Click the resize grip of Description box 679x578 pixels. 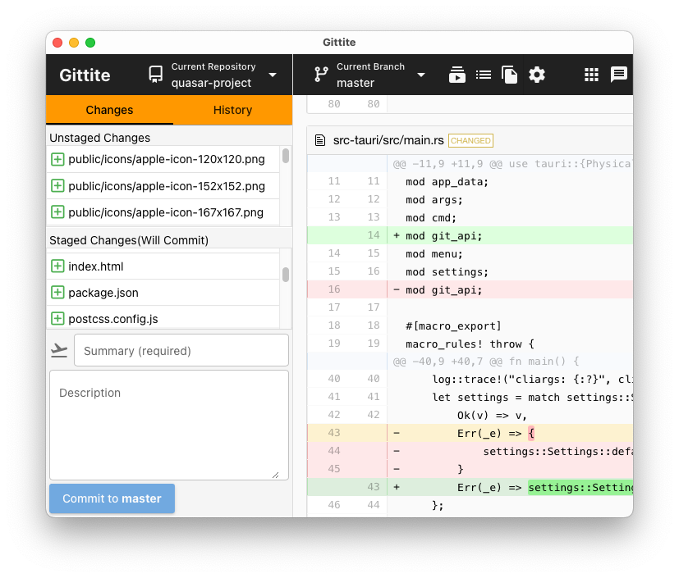[275, 475]
